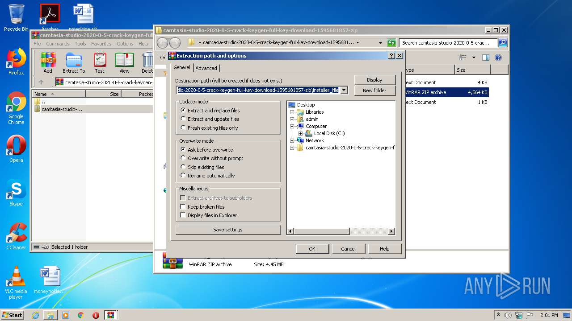This screenshot has height=321, width=572.
Task: Click Explorer address refresh button
Action: 391,43
